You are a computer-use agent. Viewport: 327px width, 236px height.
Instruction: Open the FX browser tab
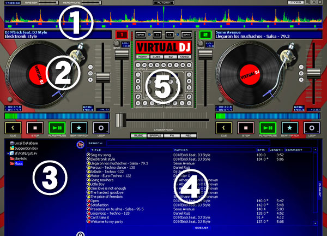(172, 135)
